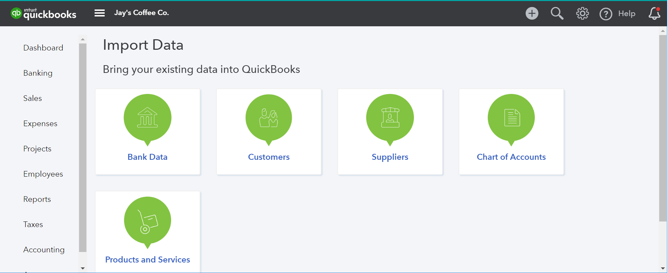The image size is (668, 273).
Task: Open the Customers import link
Action: (269, 157)
